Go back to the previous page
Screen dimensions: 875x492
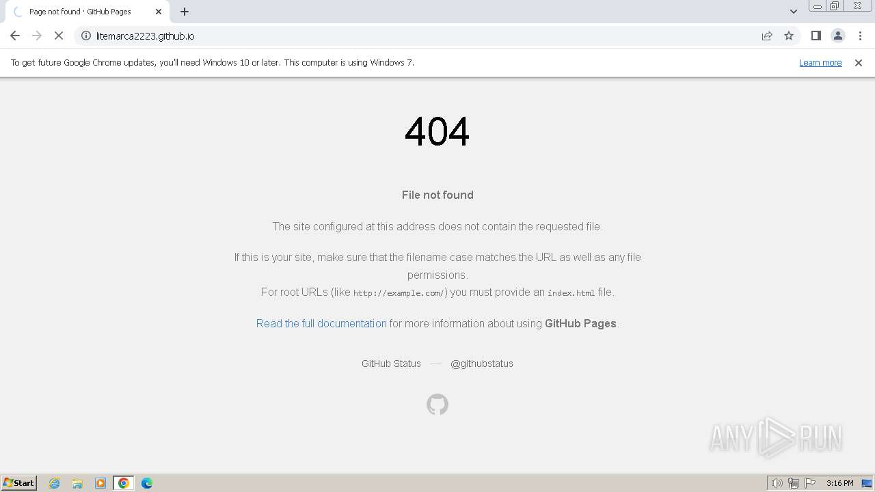click(15, 36)
